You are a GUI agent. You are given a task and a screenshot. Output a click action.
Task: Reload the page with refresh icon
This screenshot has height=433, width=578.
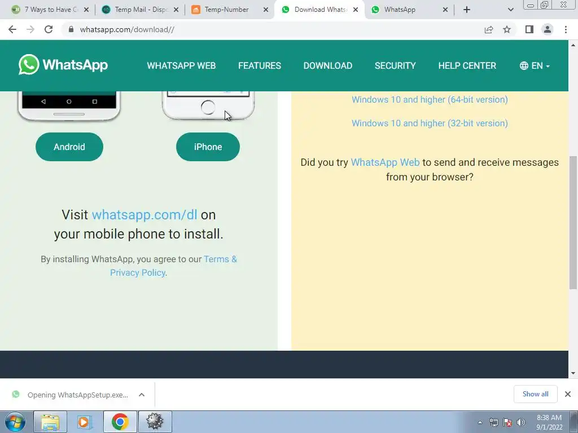[x=49, y=29]
